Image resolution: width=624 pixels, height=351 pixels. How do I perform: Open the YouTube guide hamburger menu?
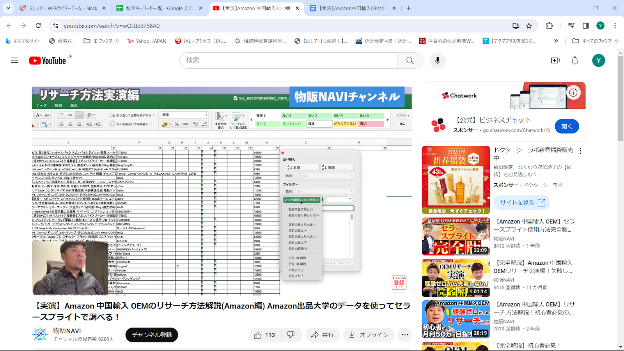[15, 60]
